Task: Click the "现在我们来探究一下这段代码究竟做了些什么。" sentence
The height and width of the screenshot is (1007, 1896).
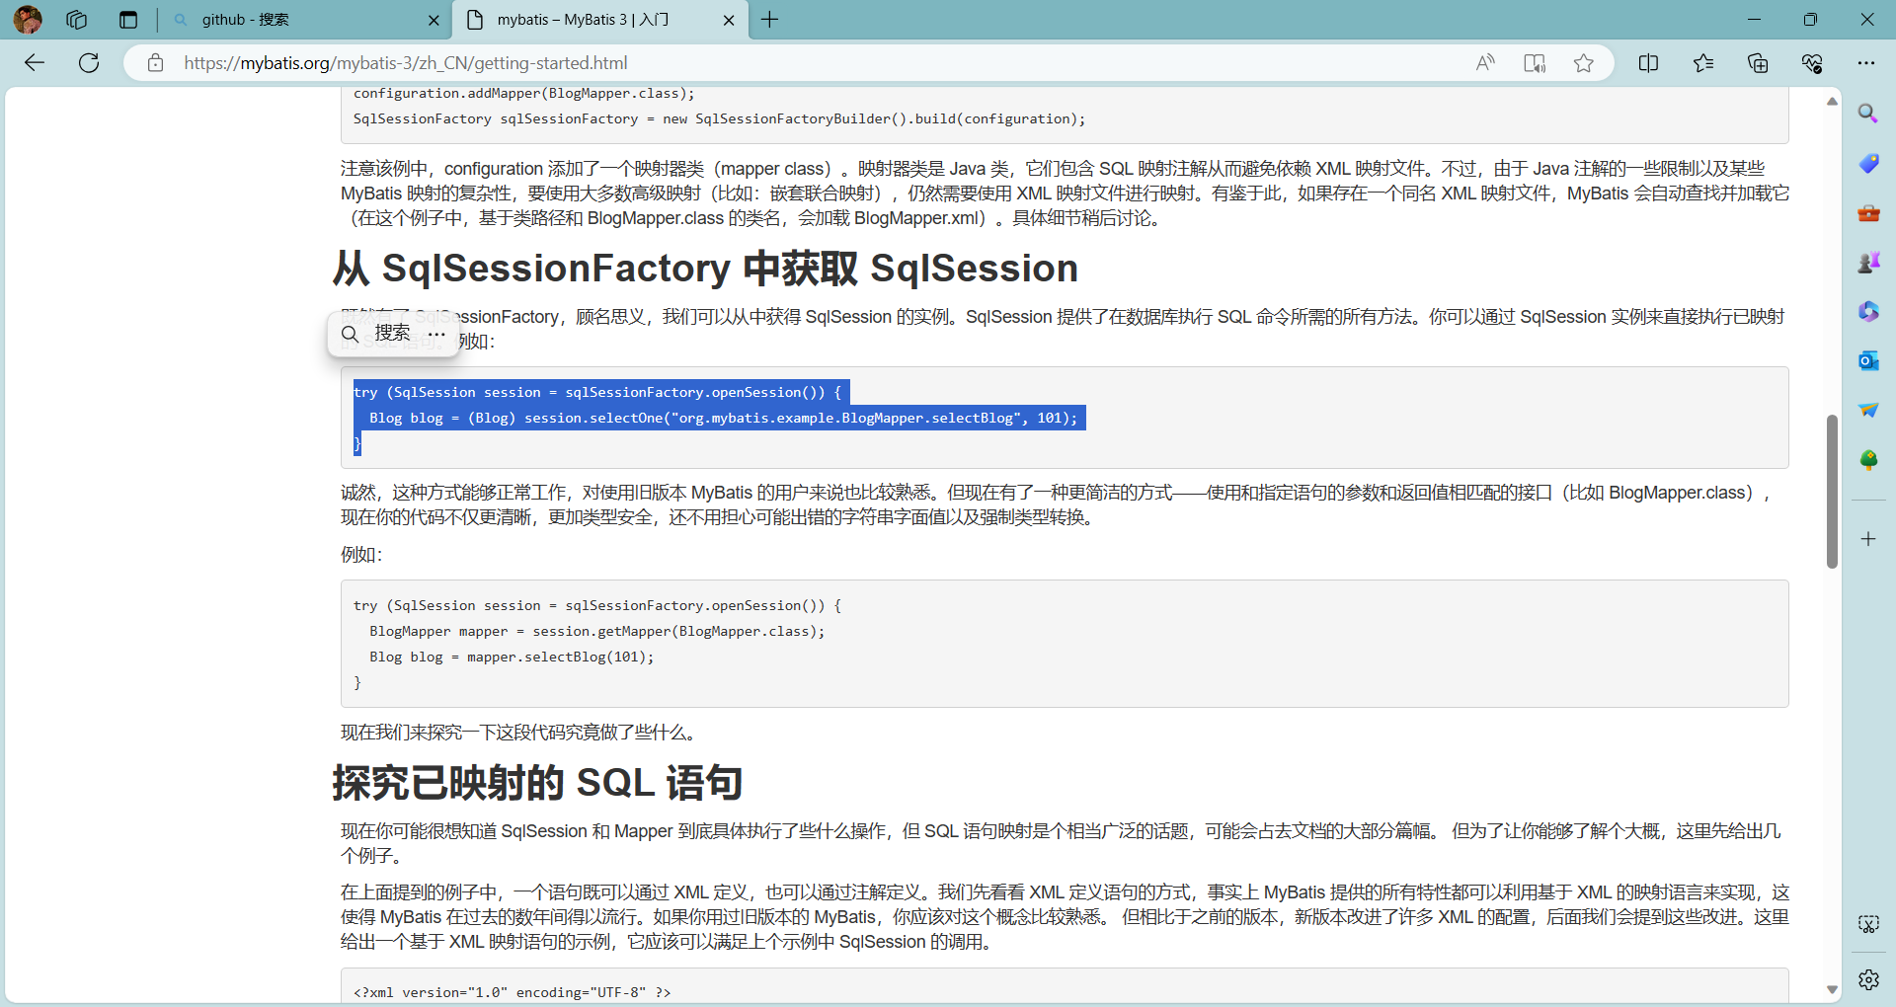Action: point(520,733)
